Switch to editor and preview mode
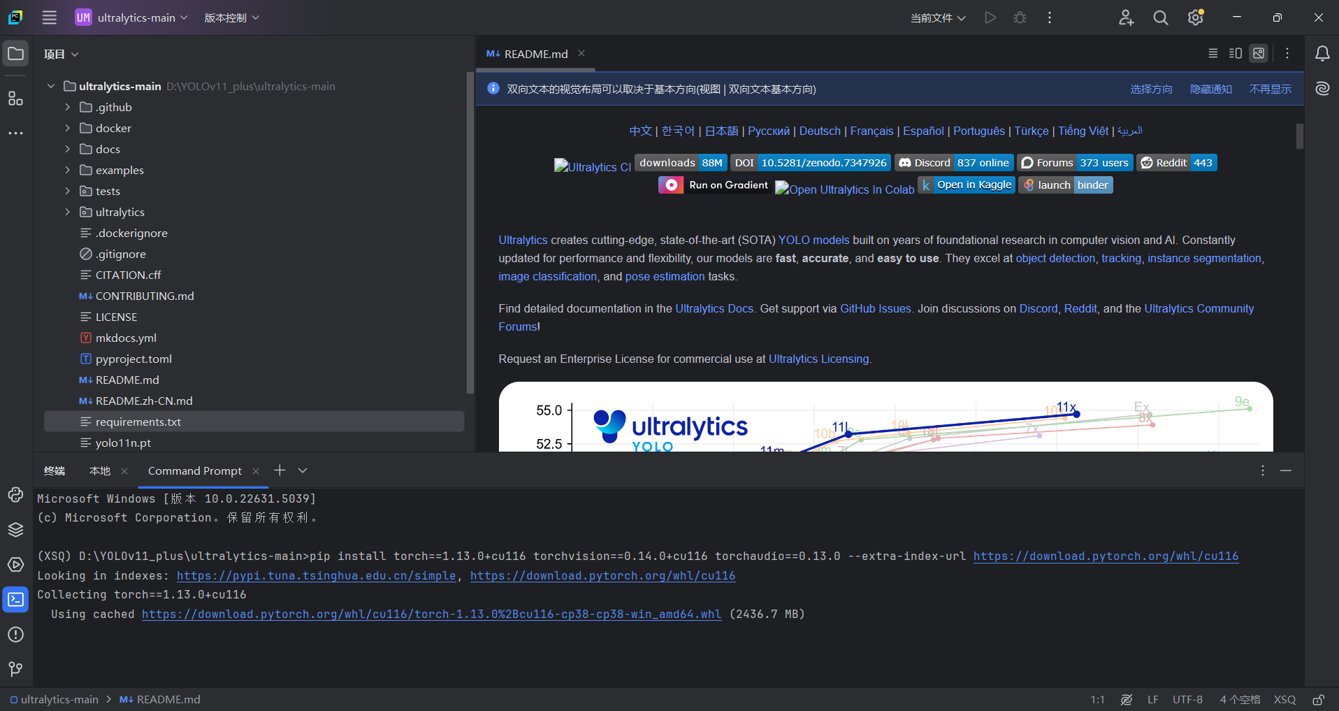 (x=1236, y=53)
